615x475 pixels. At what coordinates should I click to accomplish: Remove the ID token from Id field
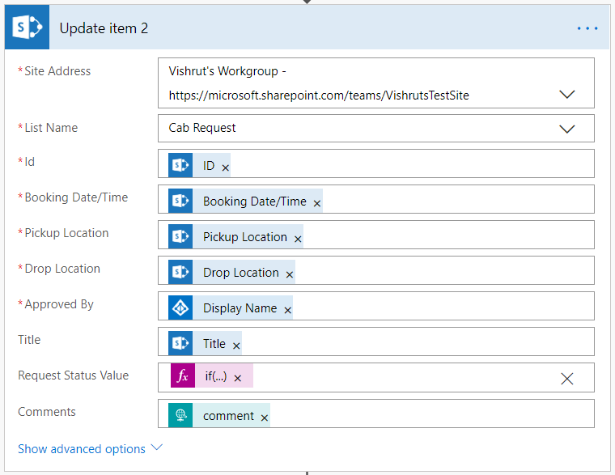pos(226,168)
